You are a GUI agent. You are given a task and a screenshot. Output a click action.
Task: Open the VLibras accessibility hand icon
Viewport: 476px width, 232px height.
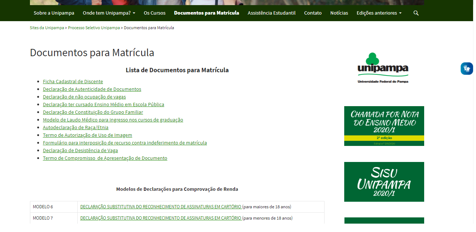click(x=467, y=69)
